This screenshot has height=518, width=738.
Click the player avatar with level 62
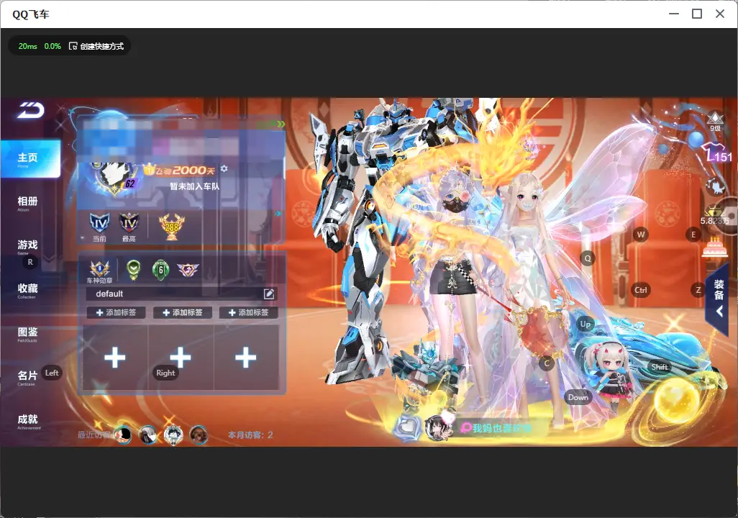pos(114,178)
